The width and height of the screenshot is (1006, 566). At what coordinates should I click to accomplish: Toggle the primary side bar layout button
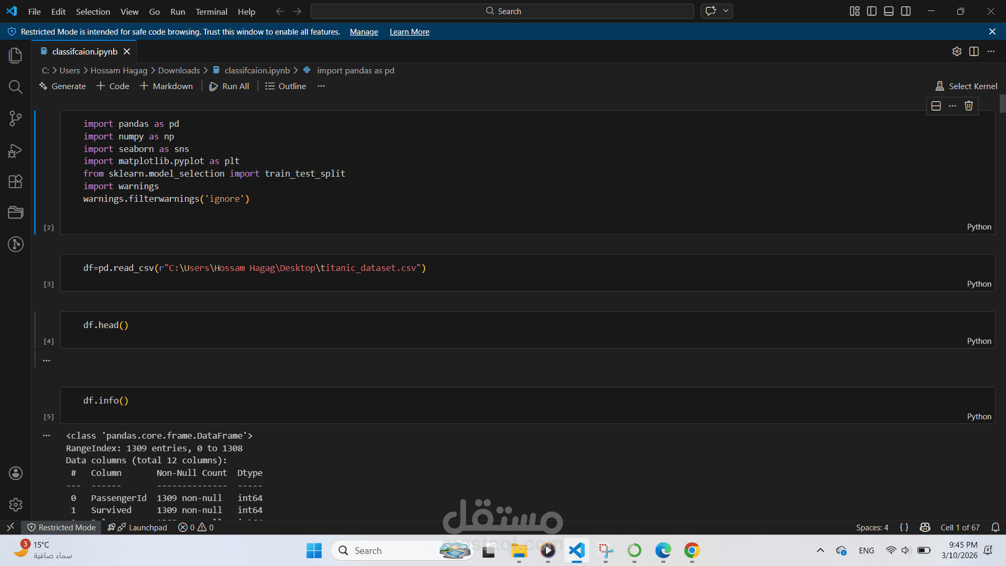click(x=872, y=11)
